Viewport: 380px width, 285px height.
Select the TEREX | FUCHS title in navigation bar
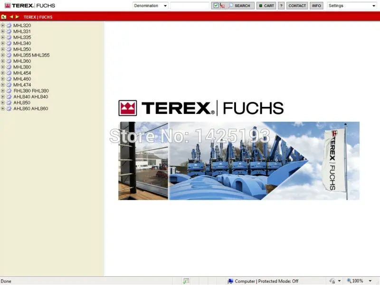click(x=38, y=17)
